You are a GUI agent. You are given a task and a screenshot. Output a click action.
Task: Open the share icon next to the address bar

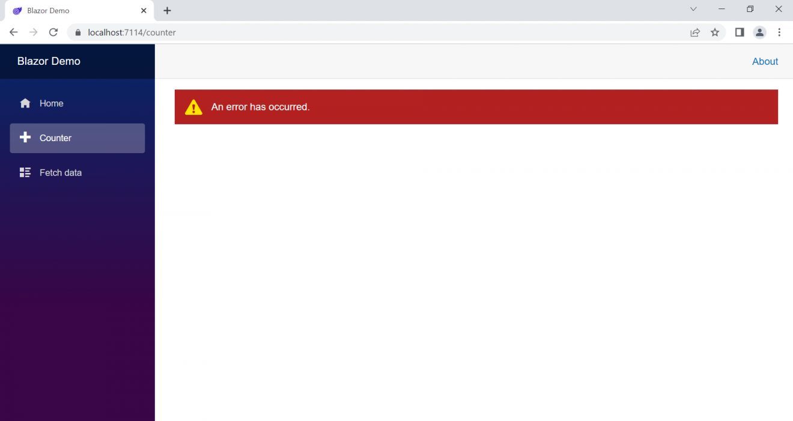point(695,32)
